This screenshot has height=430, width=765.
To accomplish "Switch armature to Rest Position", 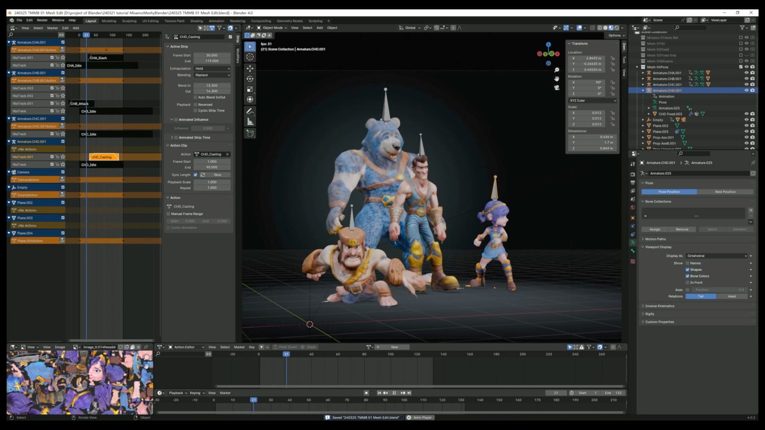I will click(726, 192).
